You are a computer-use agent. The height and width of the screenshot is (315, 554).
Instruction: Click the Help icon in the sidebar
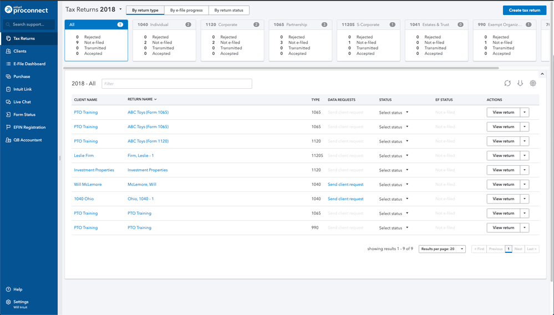[x=8, y=289]
